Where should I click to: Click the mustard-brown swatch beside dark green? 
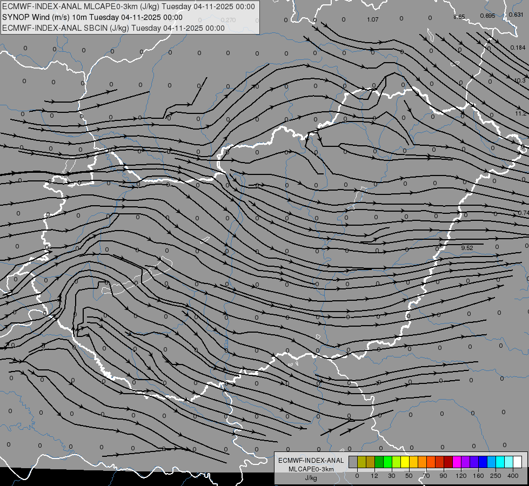tap(371, 462)
